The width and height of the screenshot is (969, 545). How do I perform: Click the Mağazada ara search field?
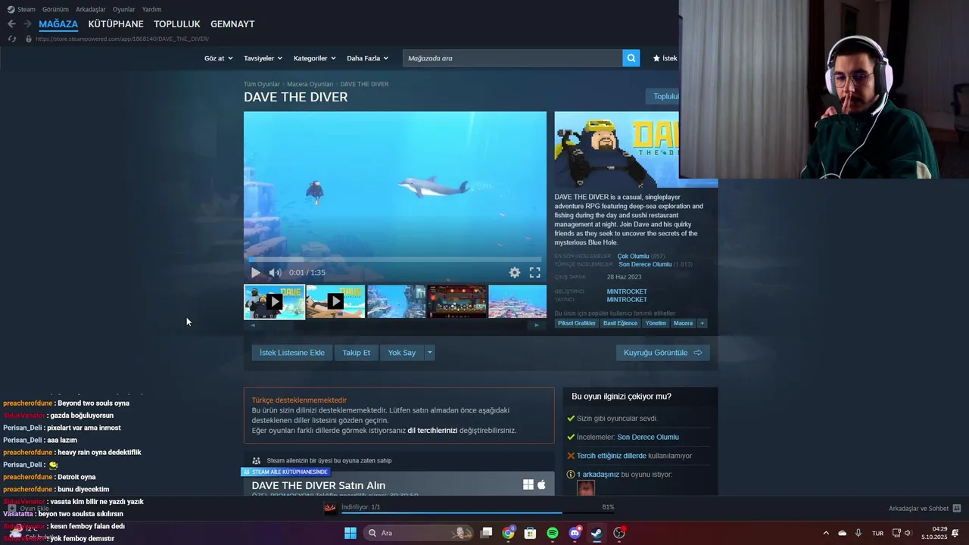[513, 58]
